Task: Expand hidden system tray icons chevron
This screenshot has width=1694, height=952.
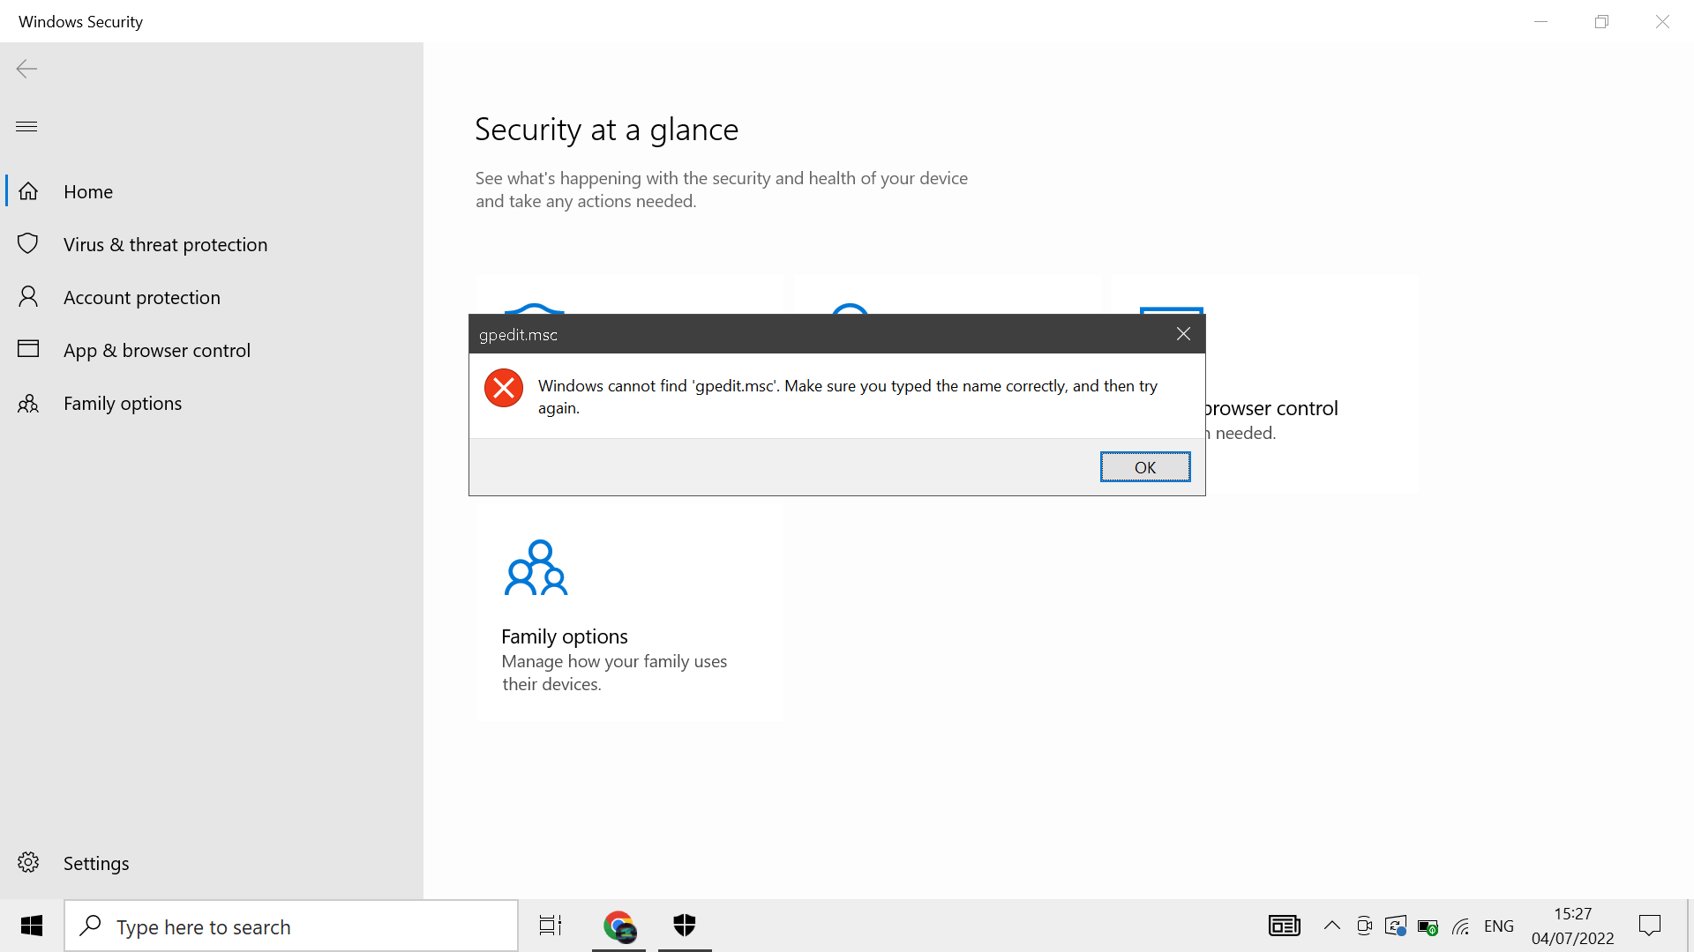Action: pos(1331,926)
